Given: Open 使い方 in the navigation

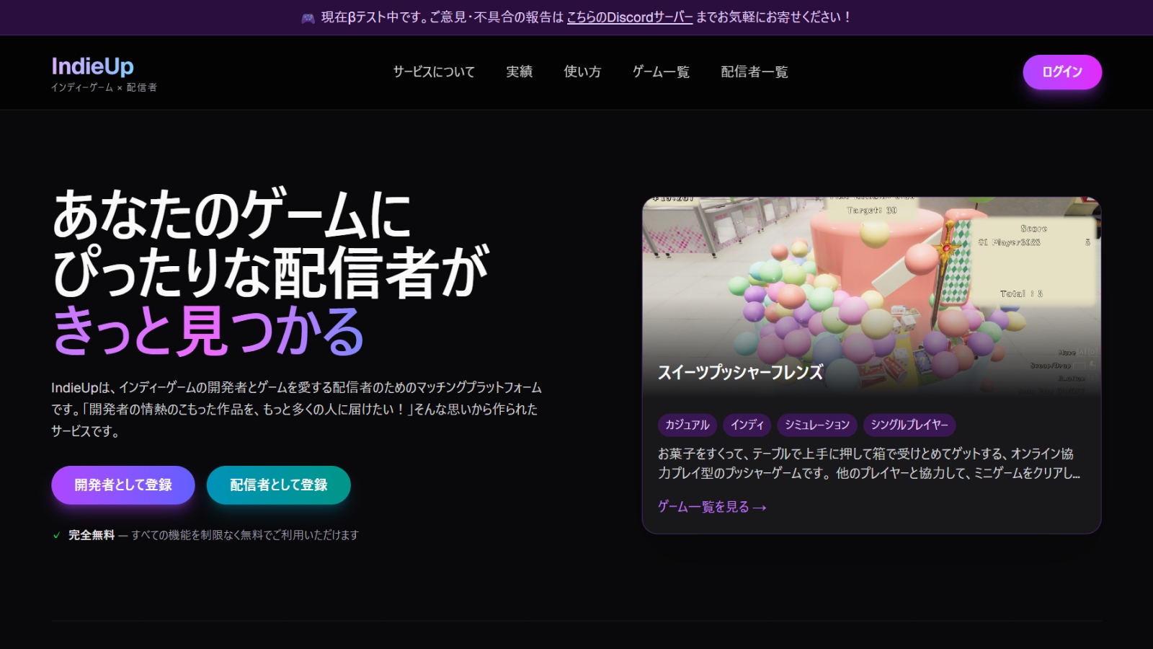Looking at the screenshot, I should [582, 72].
